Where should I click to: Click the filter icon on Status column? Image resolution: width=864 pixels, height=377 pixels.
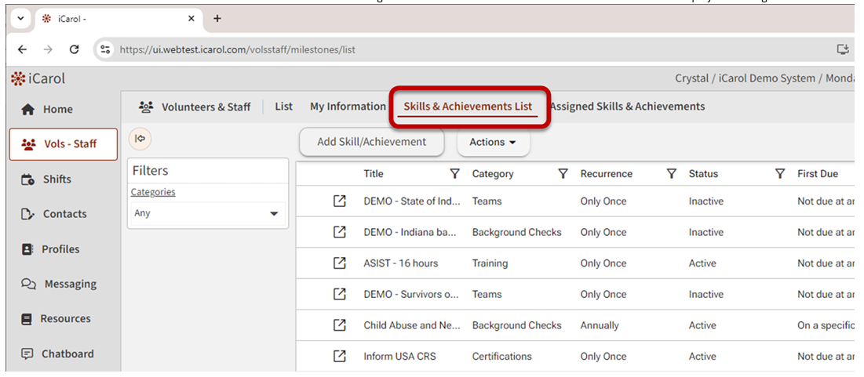pyautogui.click(x=779, y=174)
